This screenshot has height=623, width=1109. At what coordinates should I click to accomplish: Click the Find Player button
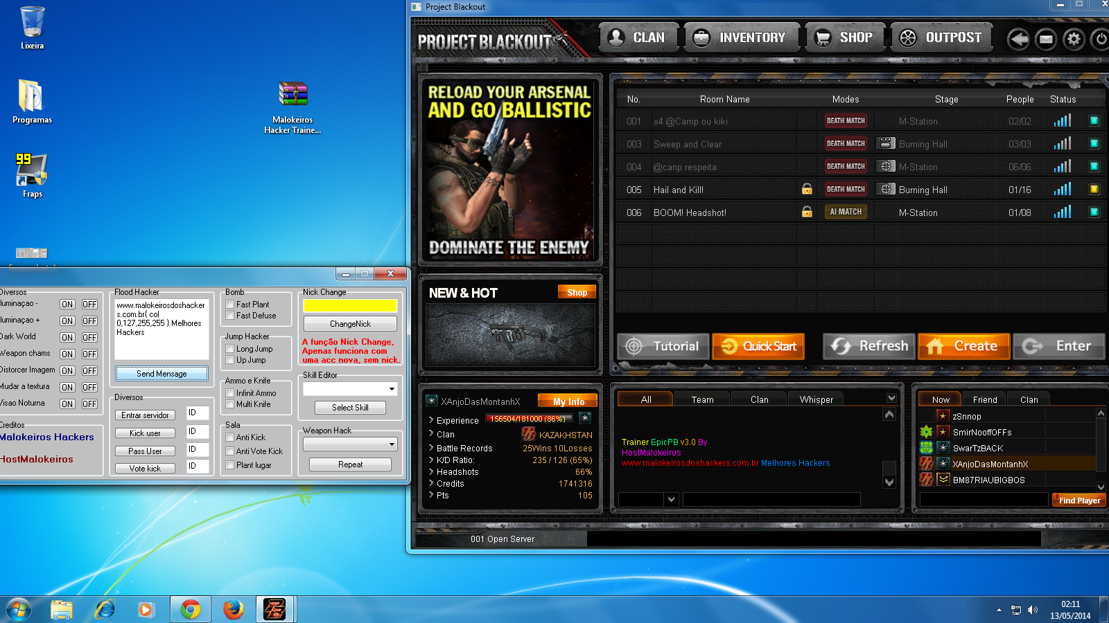[x=1079, y=500]
